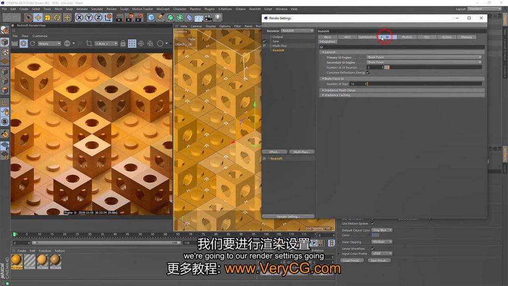
Task: Toggle the Z axis lock
Action: [99, 17]
